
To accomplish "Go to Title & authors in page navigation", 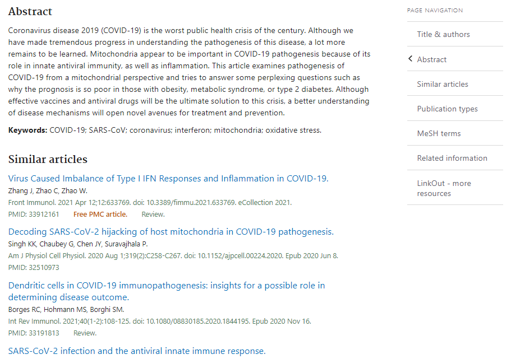I will click(x=443, y=34).
